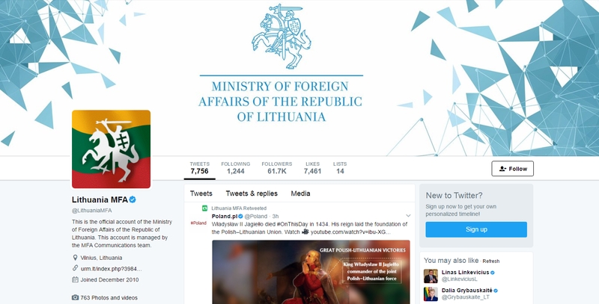Follow the Lithuania MFA account

(x=512, y=169)
